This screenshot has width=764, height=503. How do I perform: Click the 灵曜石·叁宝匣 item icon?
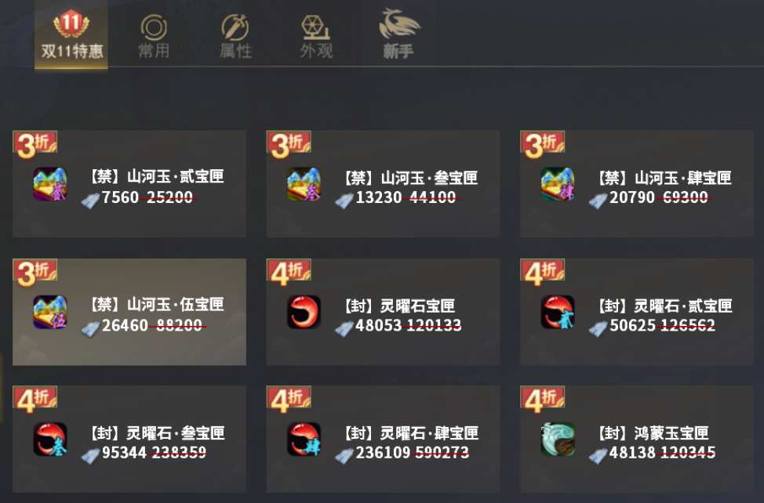point(50,440)
